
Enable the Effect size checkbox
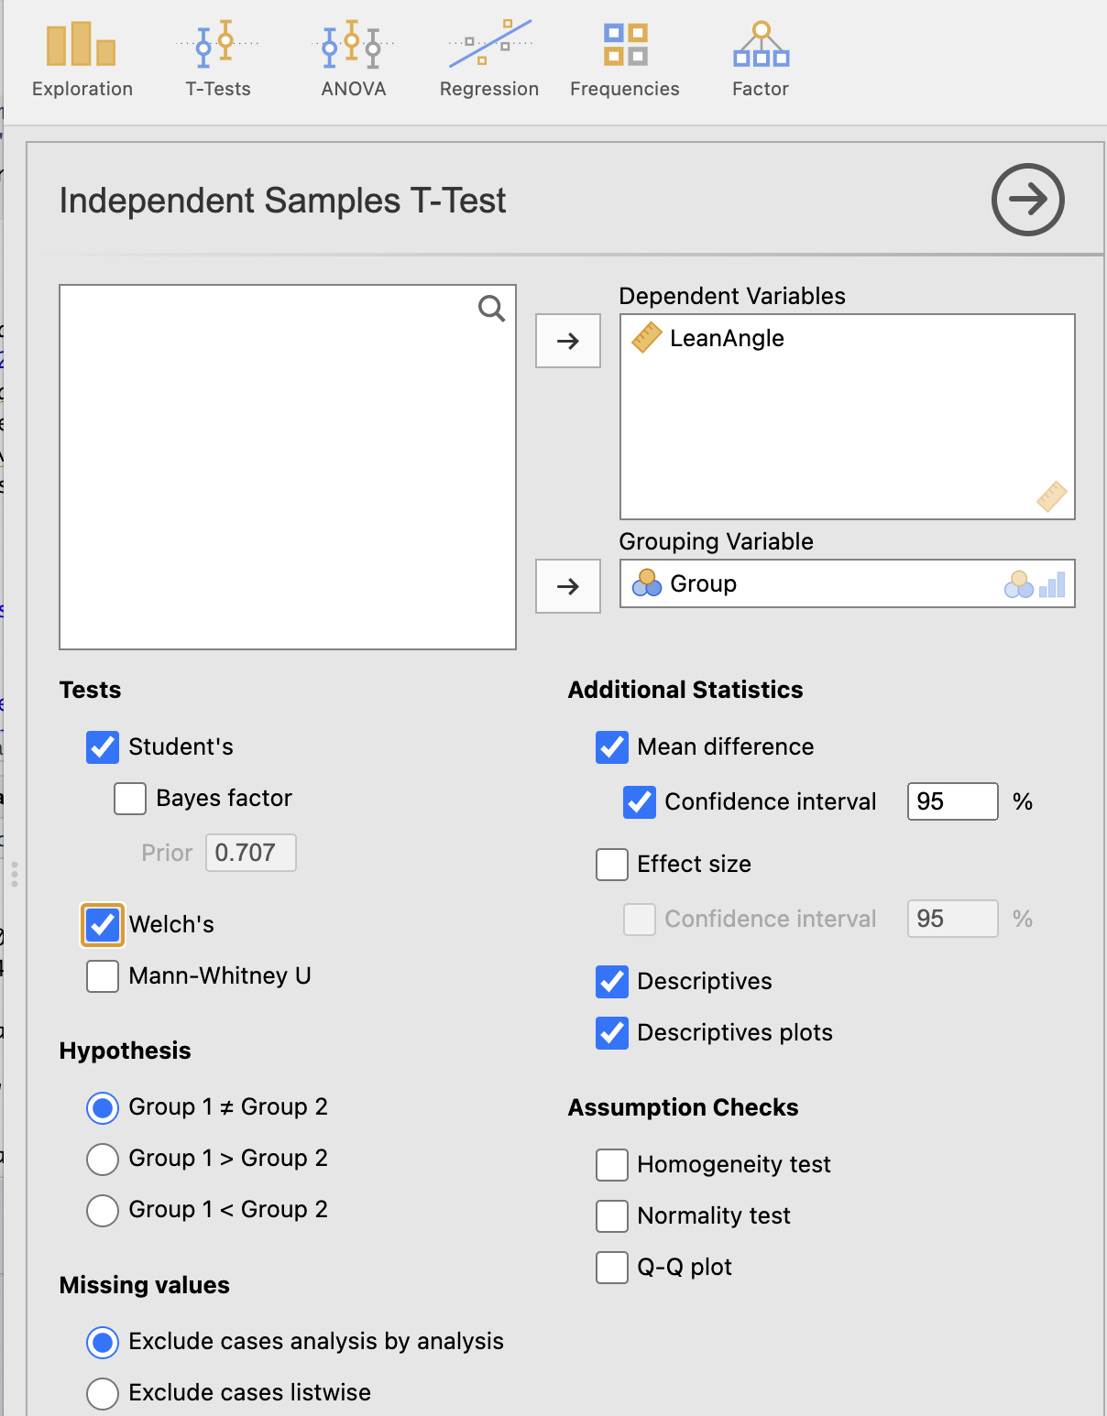(612, 865)
